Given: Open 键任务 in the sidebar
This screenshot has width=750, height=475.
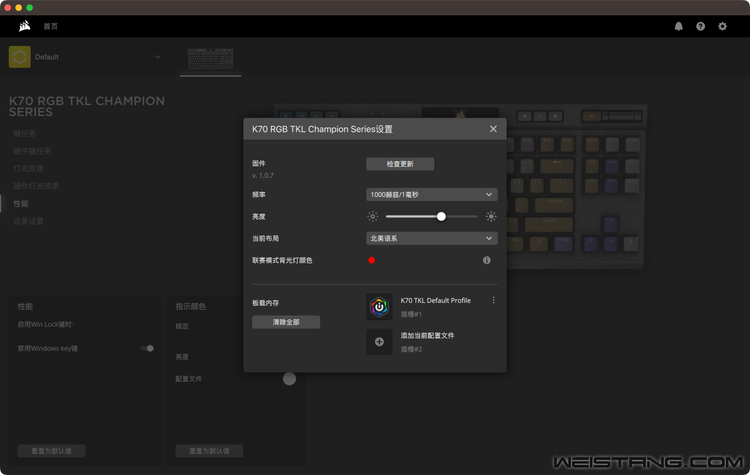Looking at the screenshot, I should point(25,134).
